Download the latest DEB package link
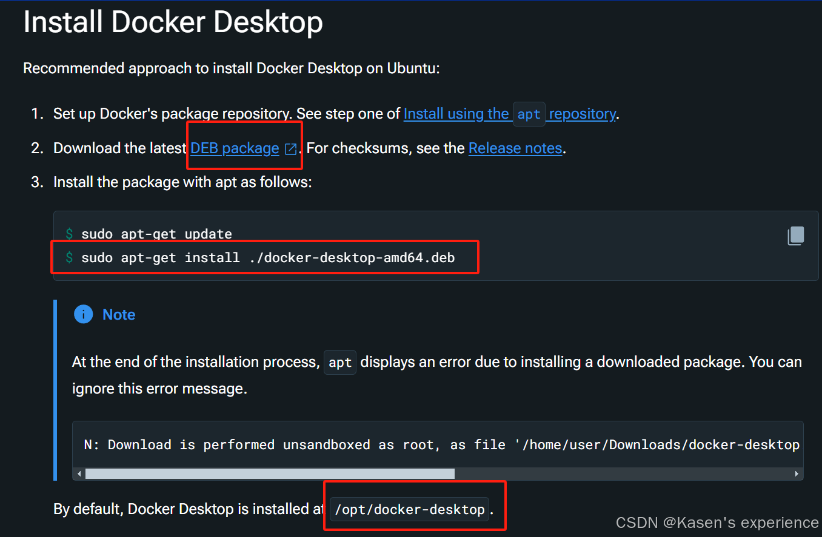Screen dimensions: 822x537 [x=235, y=148]
